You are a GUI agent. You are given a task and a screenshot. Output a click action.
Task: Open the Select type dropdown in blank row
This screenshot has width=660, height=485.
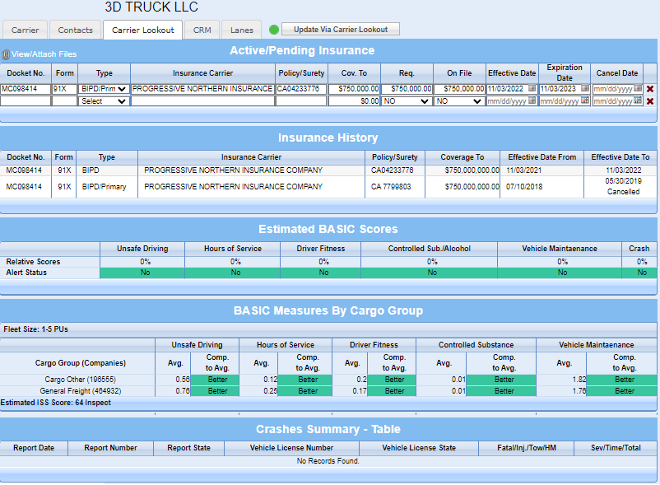click(x=104, y=101)
